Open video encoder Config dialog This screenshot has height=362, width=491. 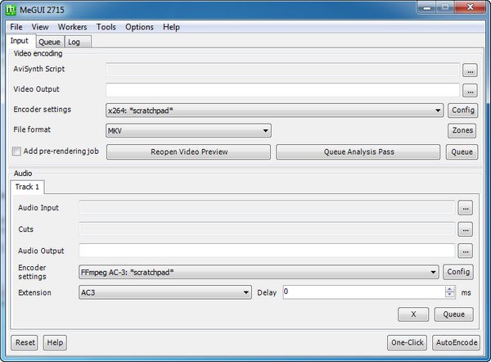tap(463, 111)
